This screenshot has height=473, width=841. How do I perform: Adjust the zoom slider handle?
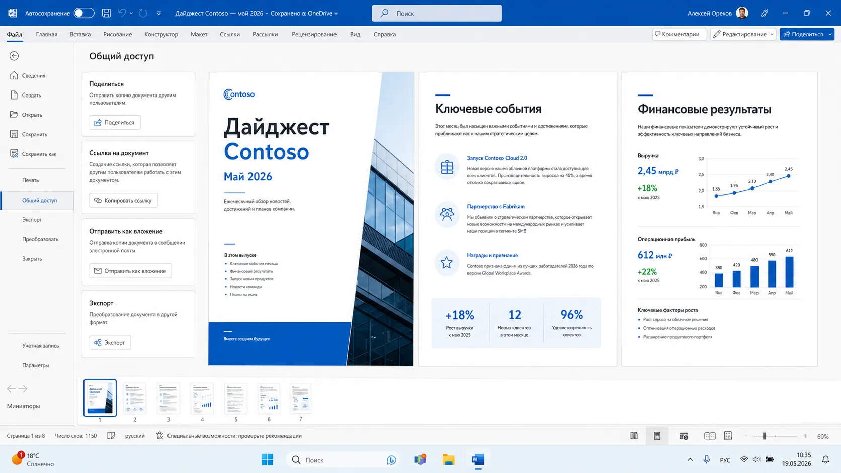(764, 436)
